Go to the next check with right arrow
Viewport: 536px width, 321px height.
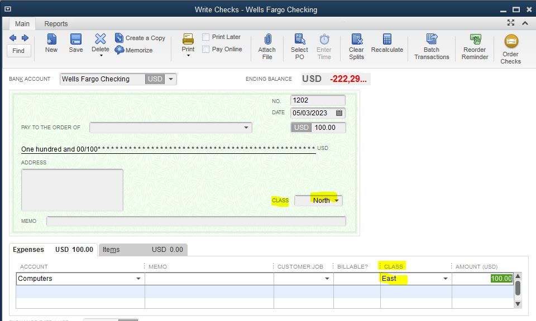pos(25,38)
